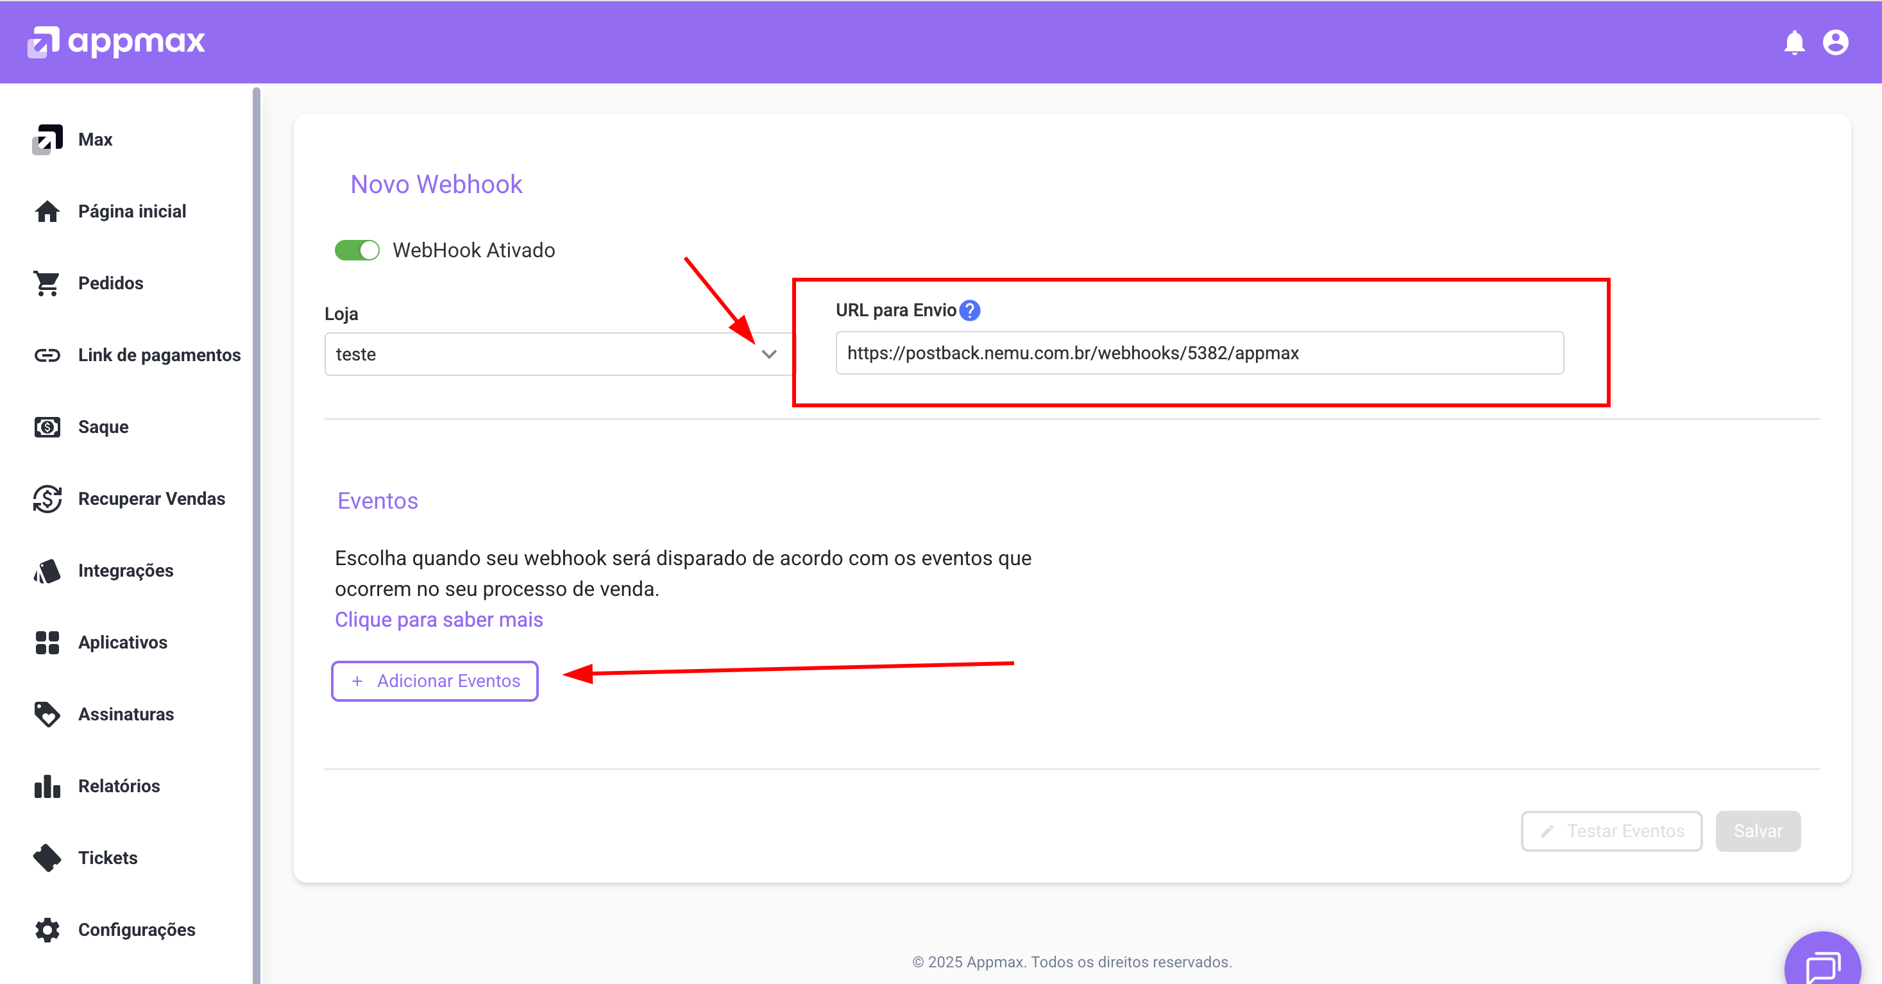Viewport: 1882px width, 984px height.
Task: Click the appmax logo in header
Action: click(116, 42)
